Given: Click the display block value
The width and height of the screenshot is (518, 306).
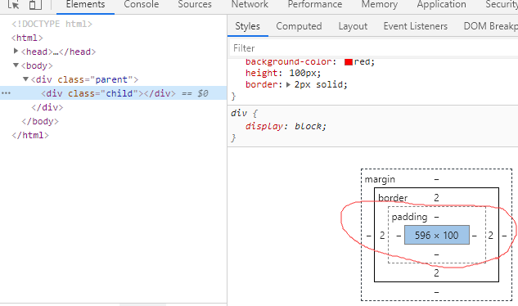Looking at the screenshot, I should 309,126.
